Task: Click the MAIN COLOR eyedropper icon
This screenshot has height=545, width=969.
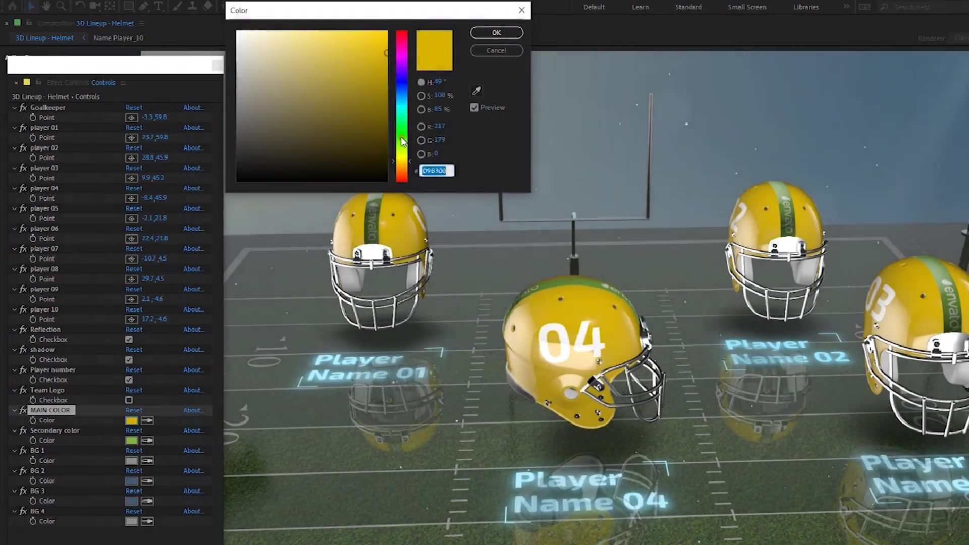Action: click(x=147, y=420)
